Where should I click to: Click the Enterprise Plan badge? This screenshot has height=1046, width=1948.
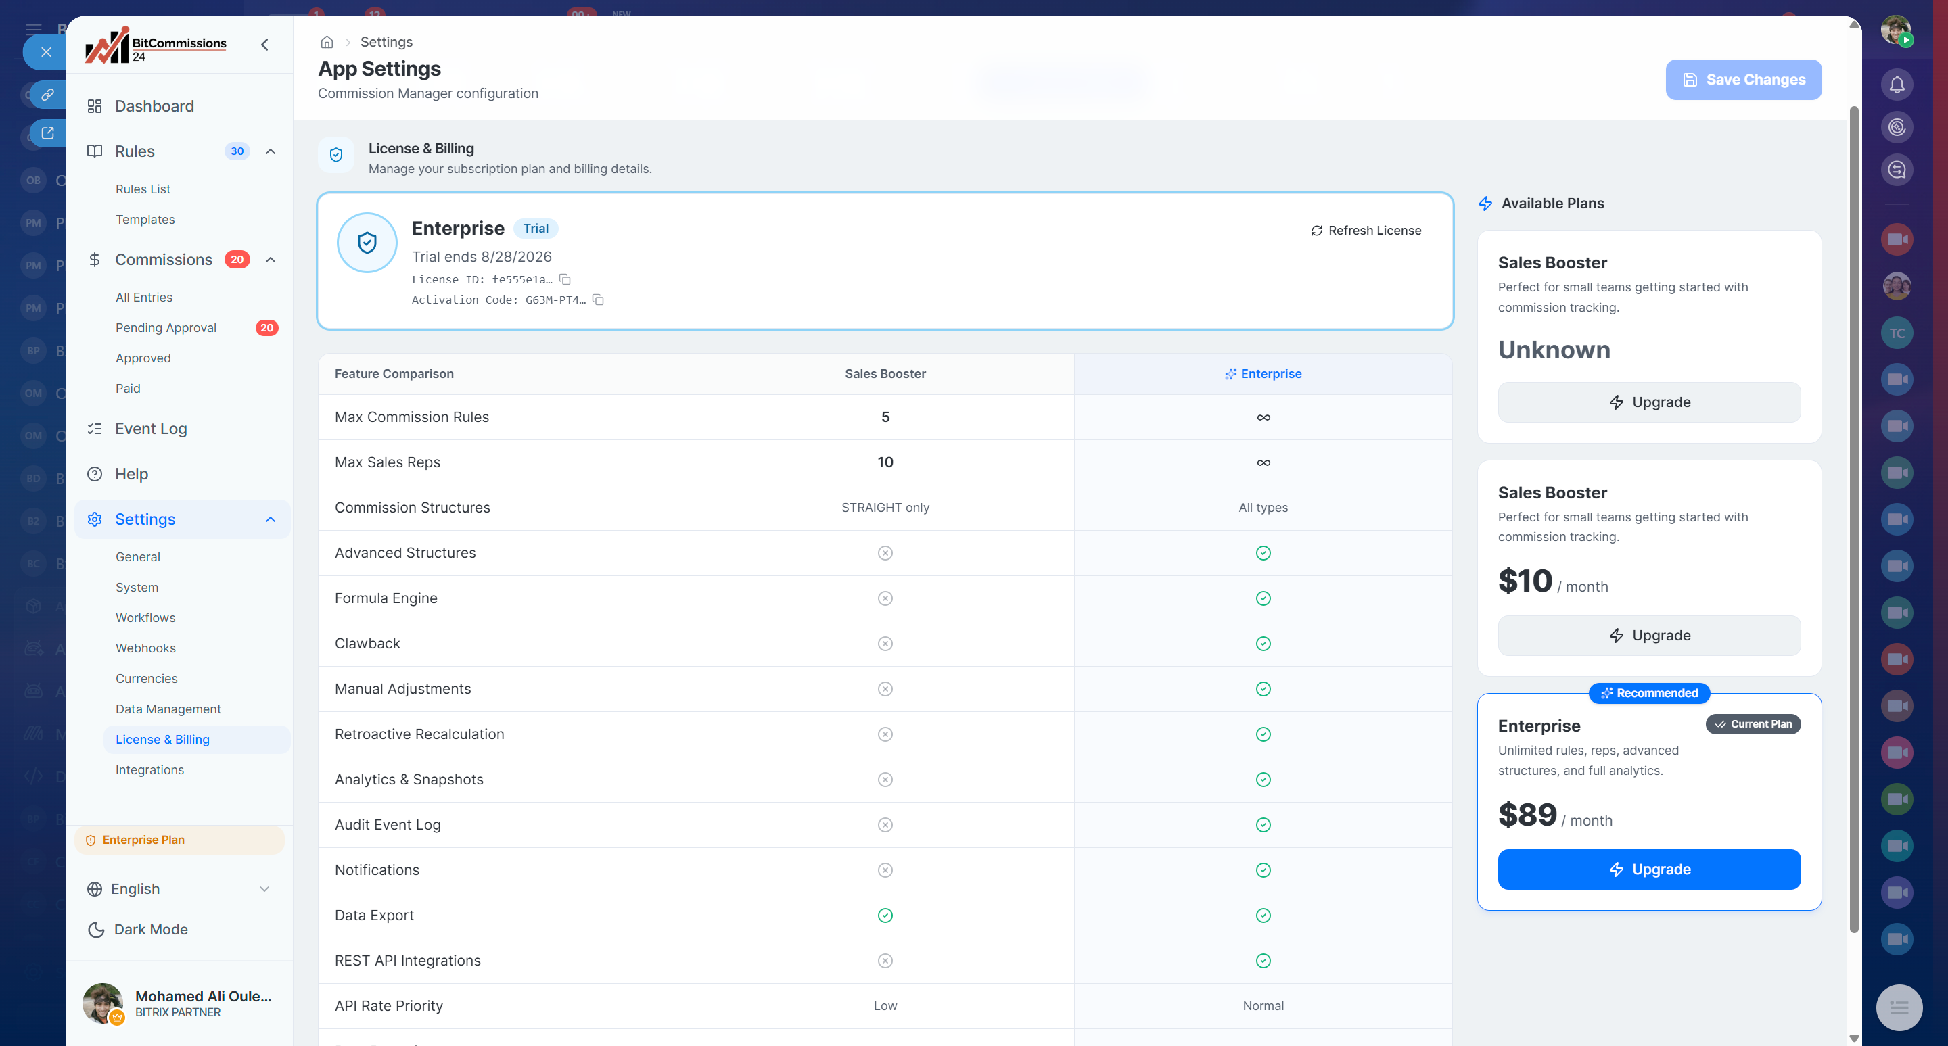tap(180, 840)
